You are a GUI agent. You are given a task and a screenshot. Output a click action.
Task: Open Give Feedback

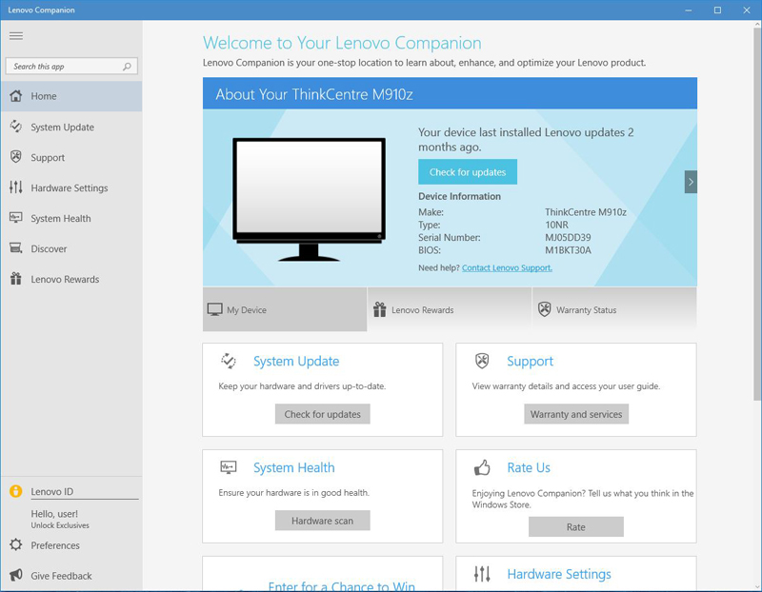pyautogui.click(x=61, y=576)
